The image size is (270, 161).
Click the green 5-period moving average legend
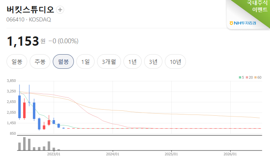pos(242,77)
